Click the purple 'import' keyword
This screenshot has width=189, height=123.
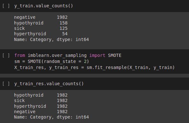pyautogui.click(x=97, y=56)
